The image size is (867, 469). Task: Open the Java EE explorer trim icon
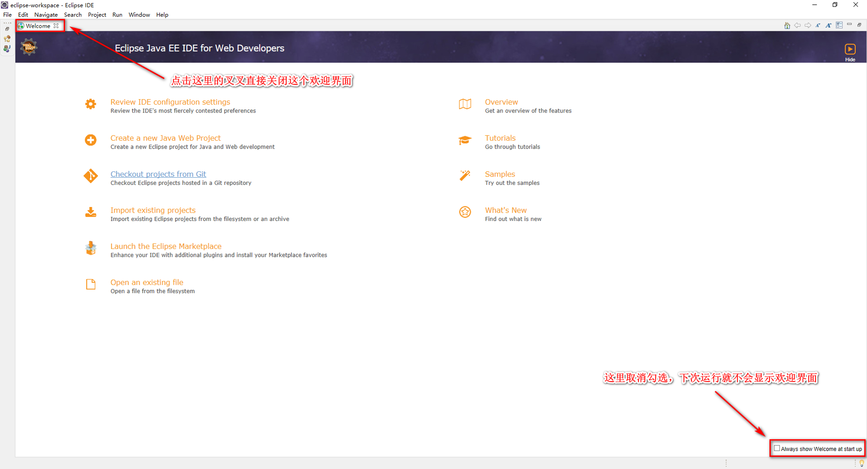(x=7, y=49)
